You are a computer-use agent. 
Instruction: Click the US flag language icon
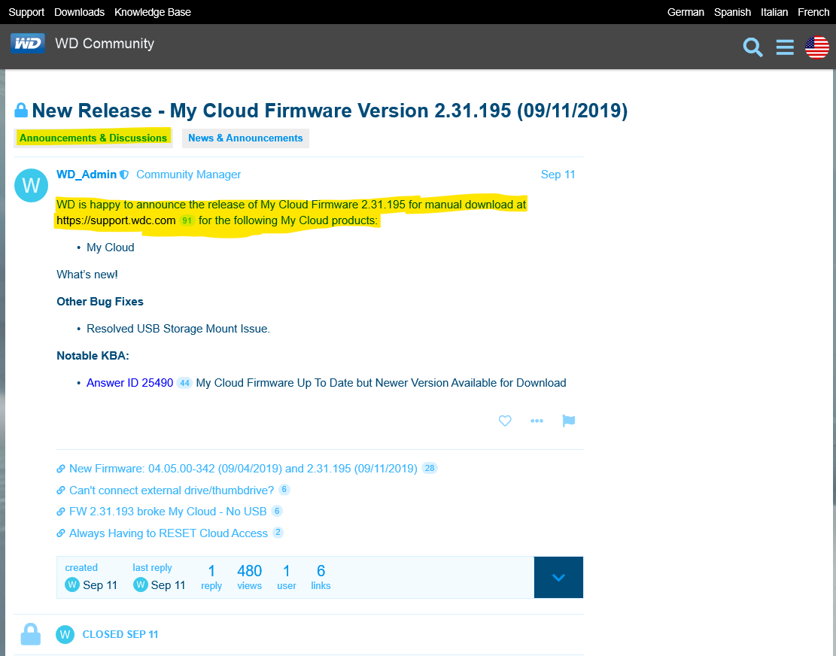point(816,47)
